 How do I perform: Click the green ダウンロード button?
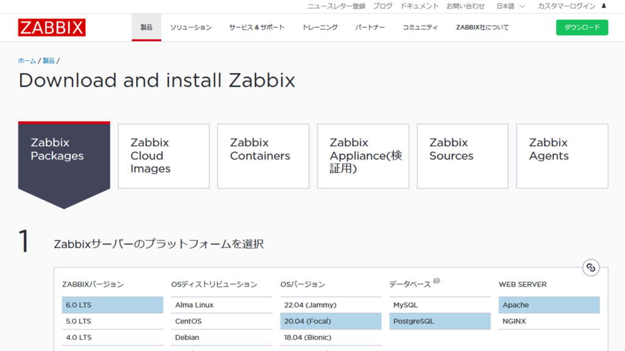pyautogui.click(x=582, y=27)
